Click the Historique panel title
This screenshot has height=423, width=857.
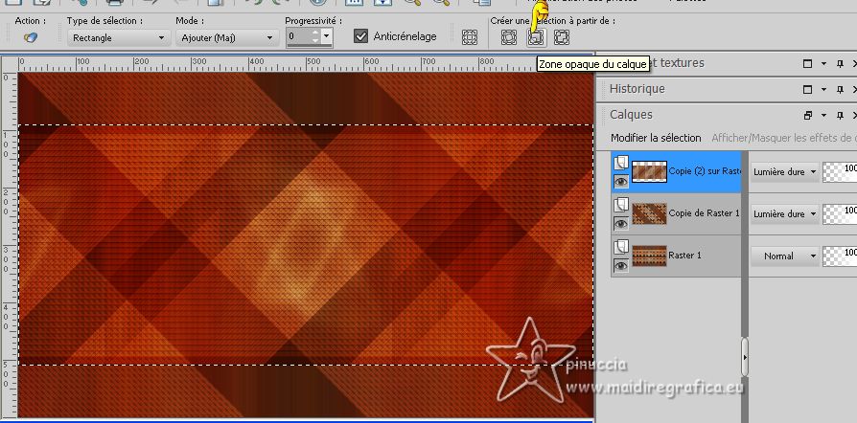pyautogui.click(x=637, y=88)
